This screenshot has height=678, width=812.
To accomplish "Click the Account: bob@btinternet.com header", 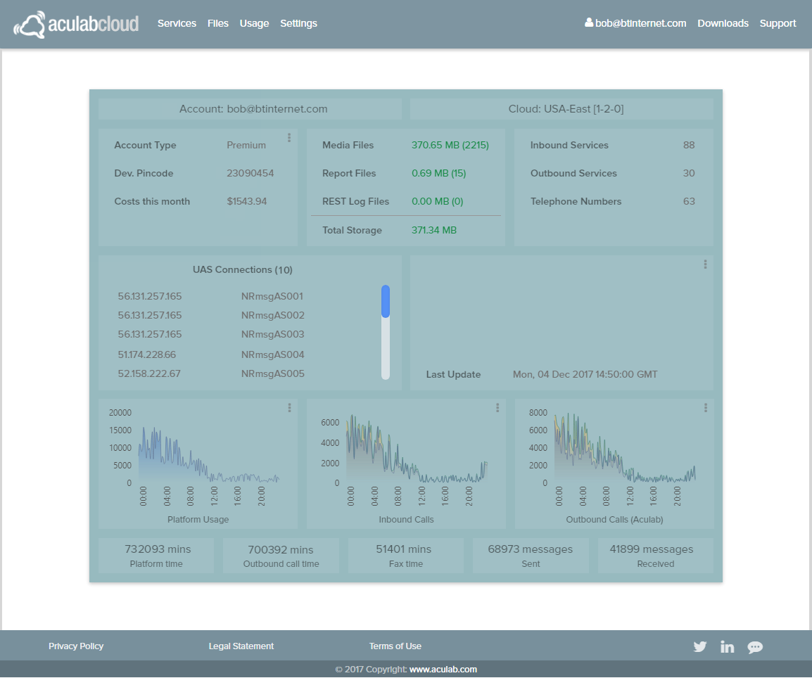I will (x=250, y=109).
